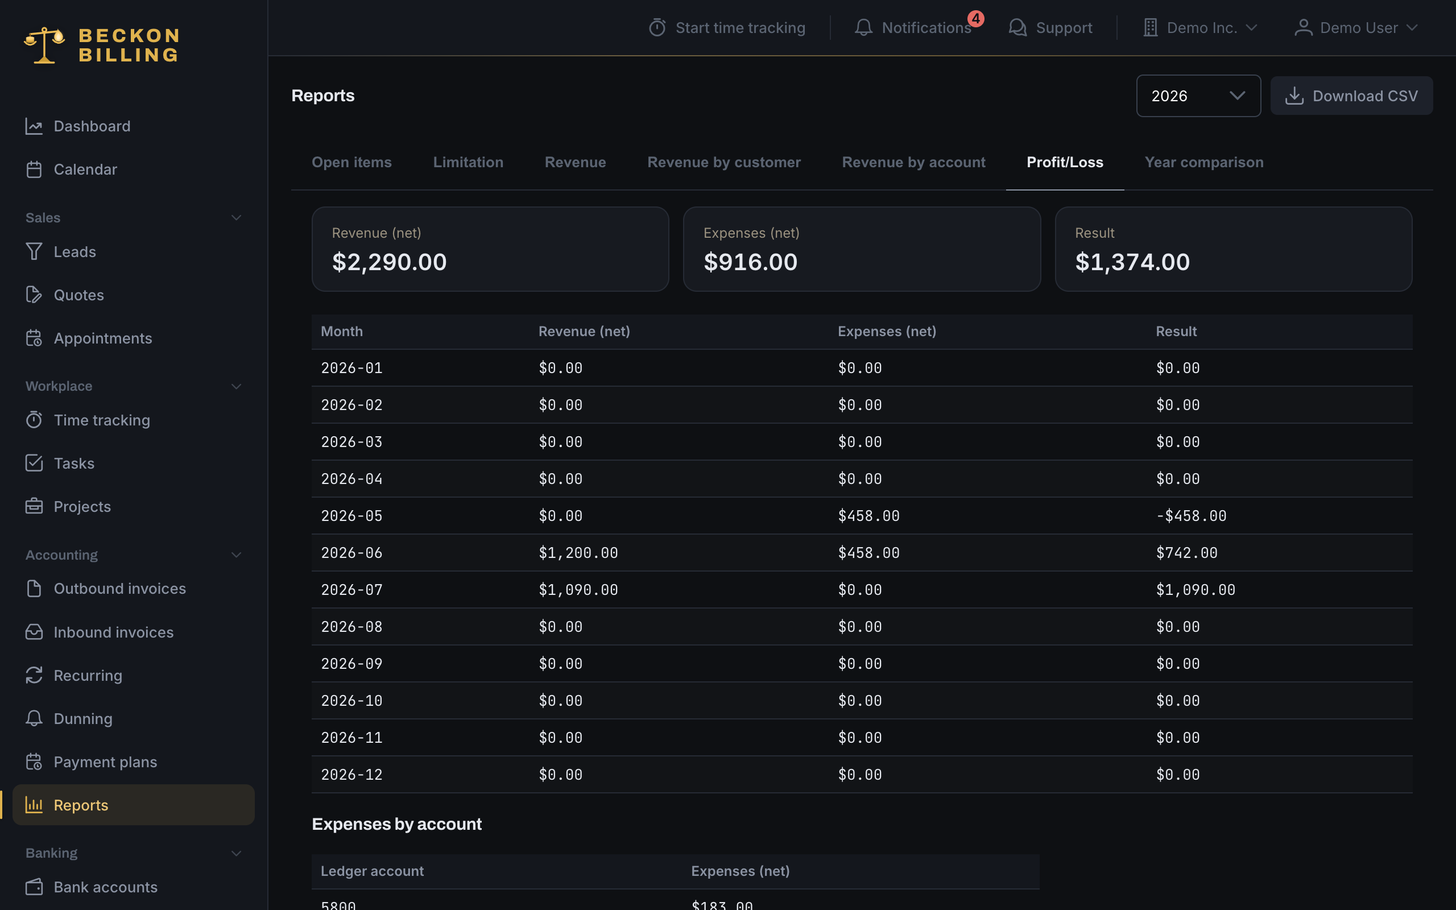Screen dimensions: 1456x910
Task: Click the Expenses (net) summary card $916.00
Action: point(862,249)
